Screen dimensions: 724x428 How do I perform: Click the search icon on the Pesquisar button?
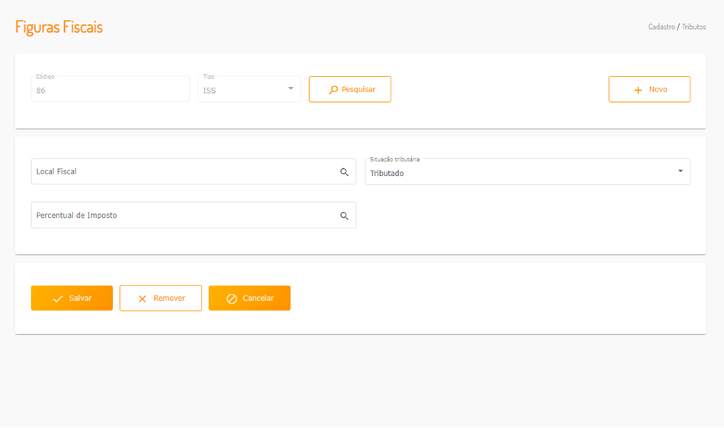coord(333,90)
